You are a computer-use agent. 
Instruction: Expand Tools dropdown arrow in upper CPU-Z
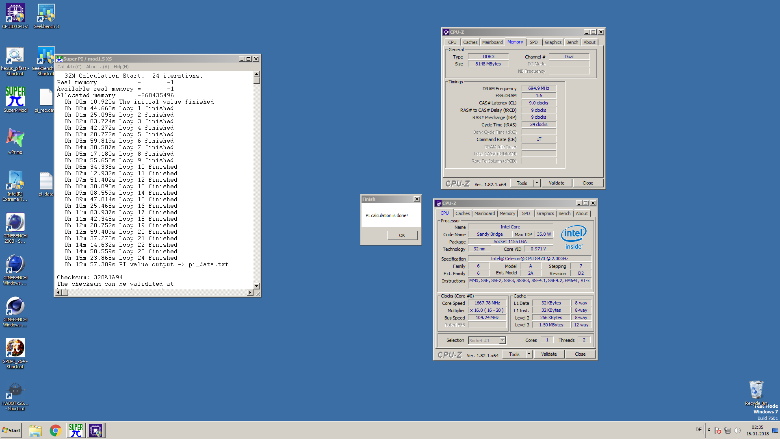(x=537, y=183)
